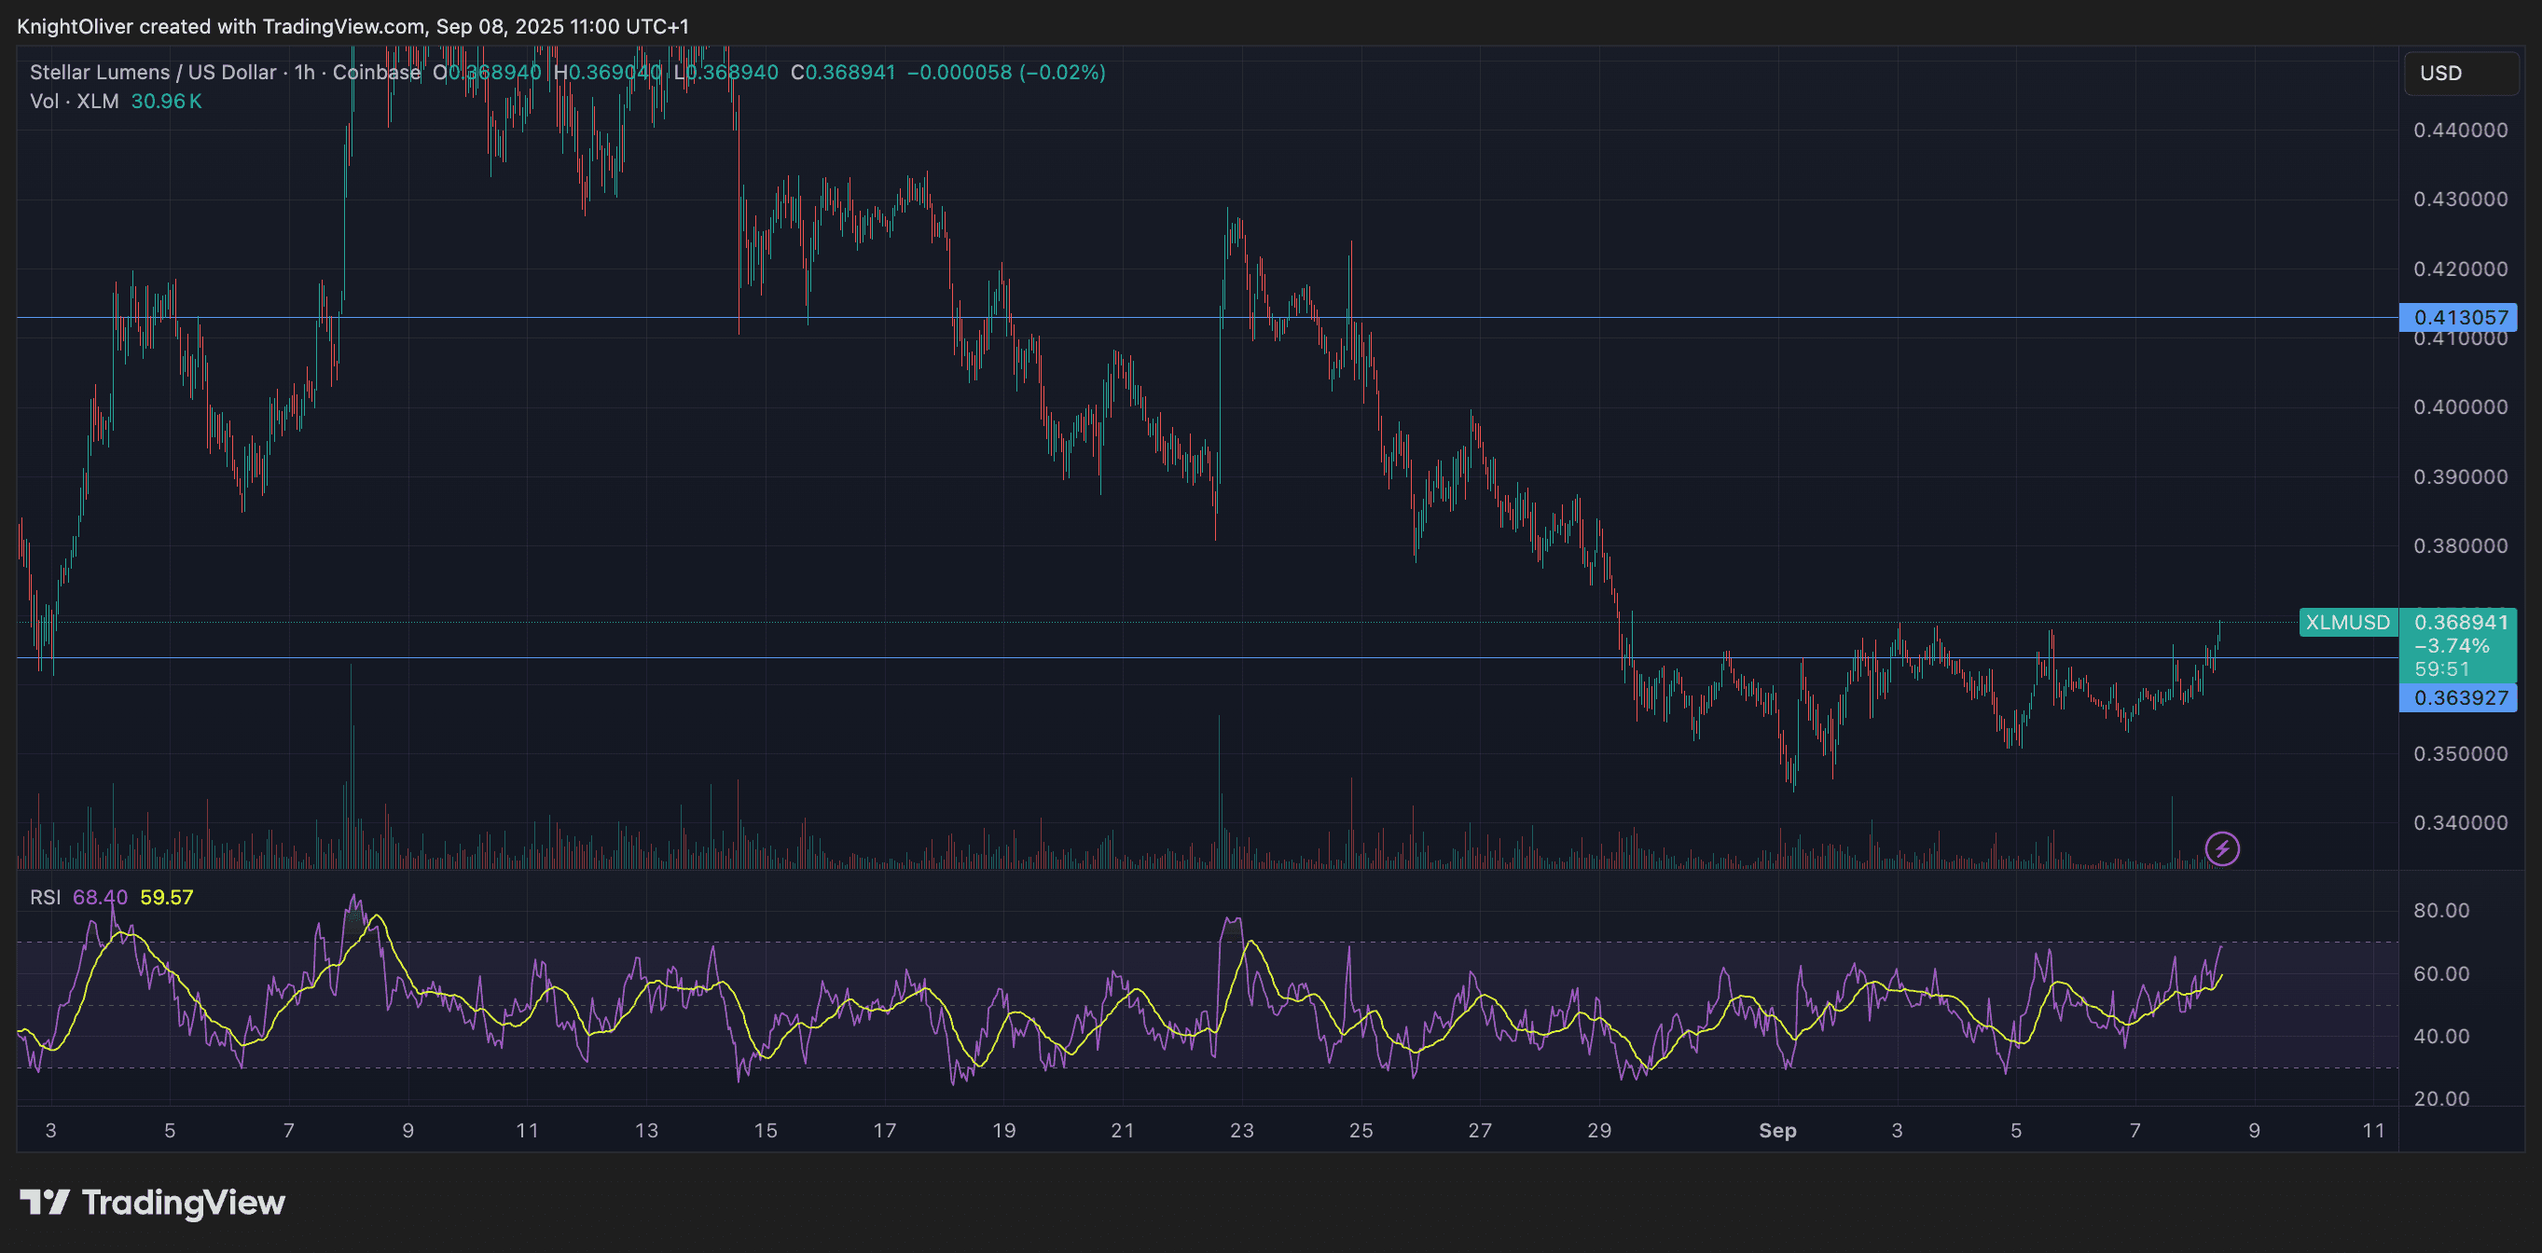Select the RSI indicator legend
This screenshot has width=2542, height=1253.
(45, 897)
